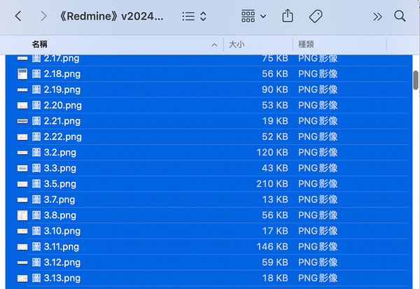Screen dimensions: 420x289
Task: Click the Edit Tags icon
Action: point(316,16)
